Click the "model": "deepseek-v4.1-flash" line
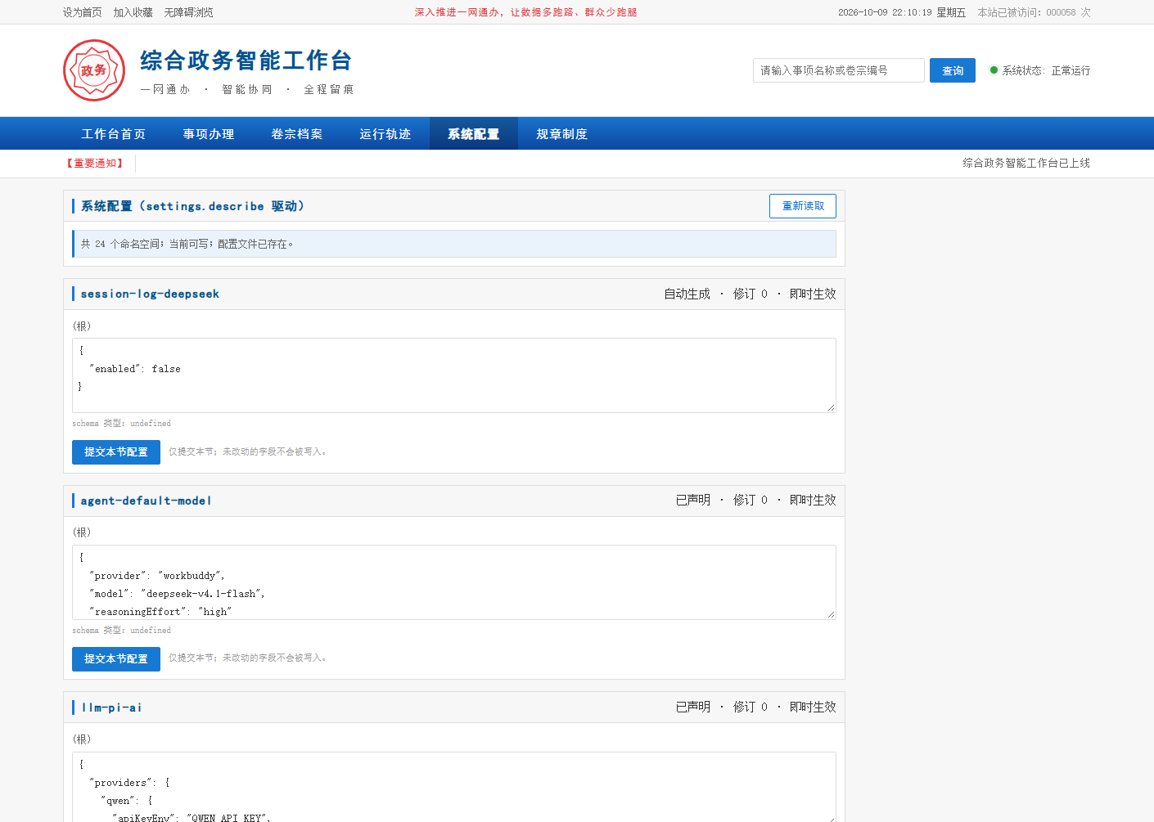1154x822 pixels. point(177,594)
